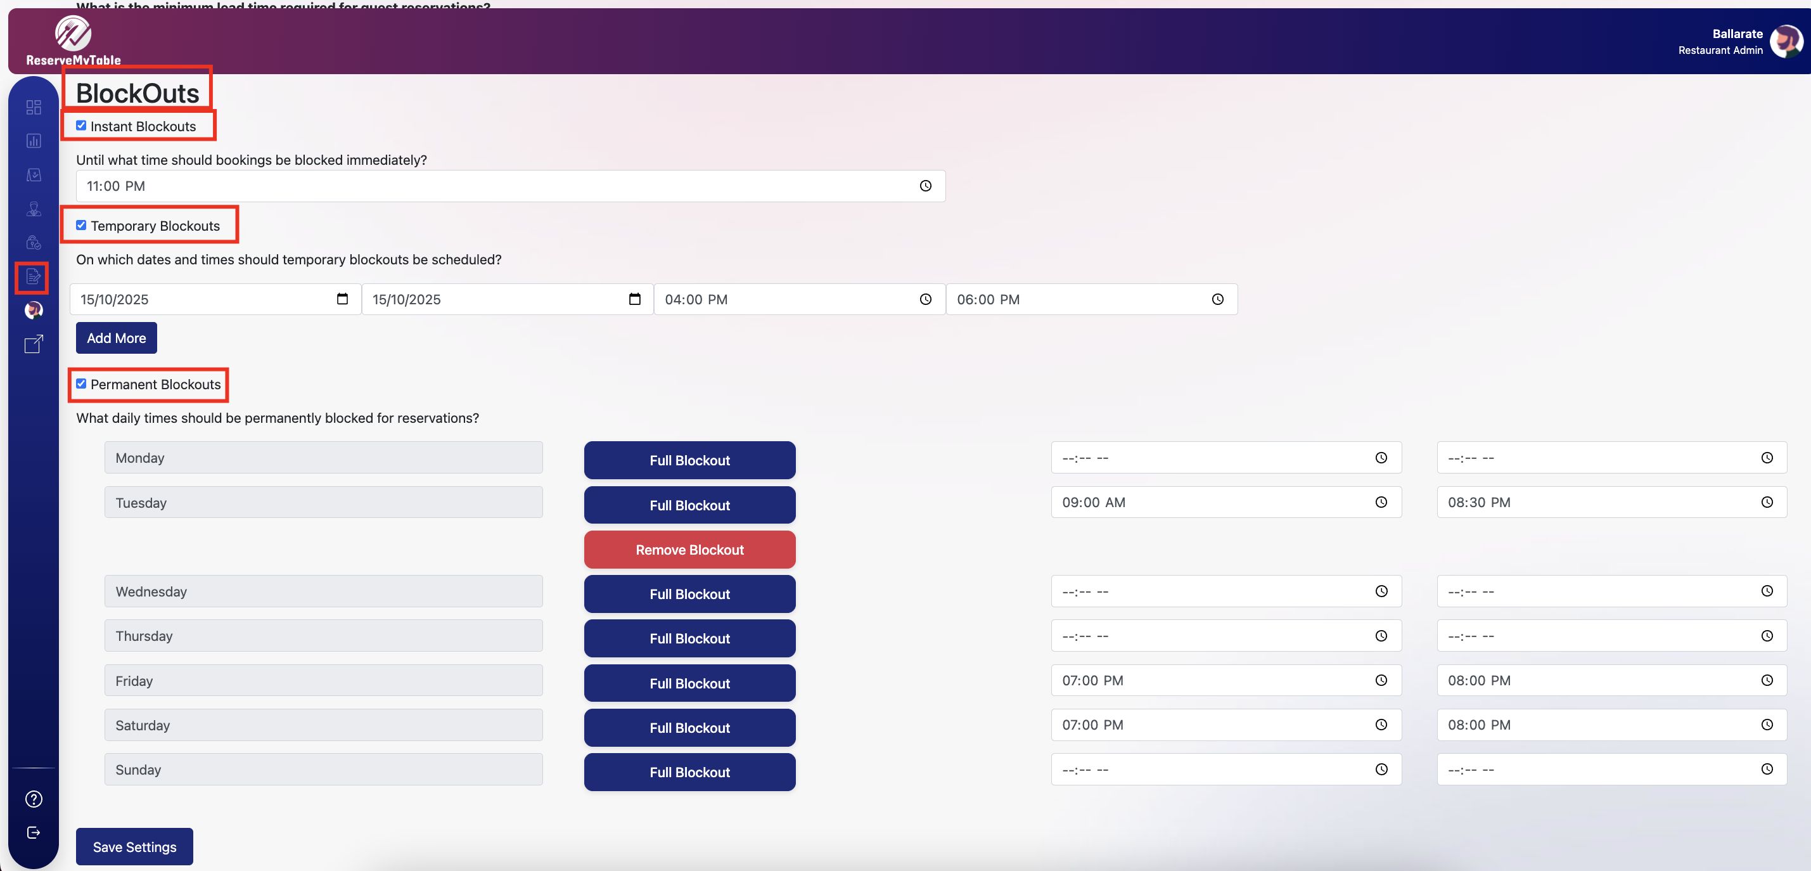Image resolution: width=1811 pixels, height=871 pixels.
Task: Open calendar picker for temporary start date
Action: 342,299
